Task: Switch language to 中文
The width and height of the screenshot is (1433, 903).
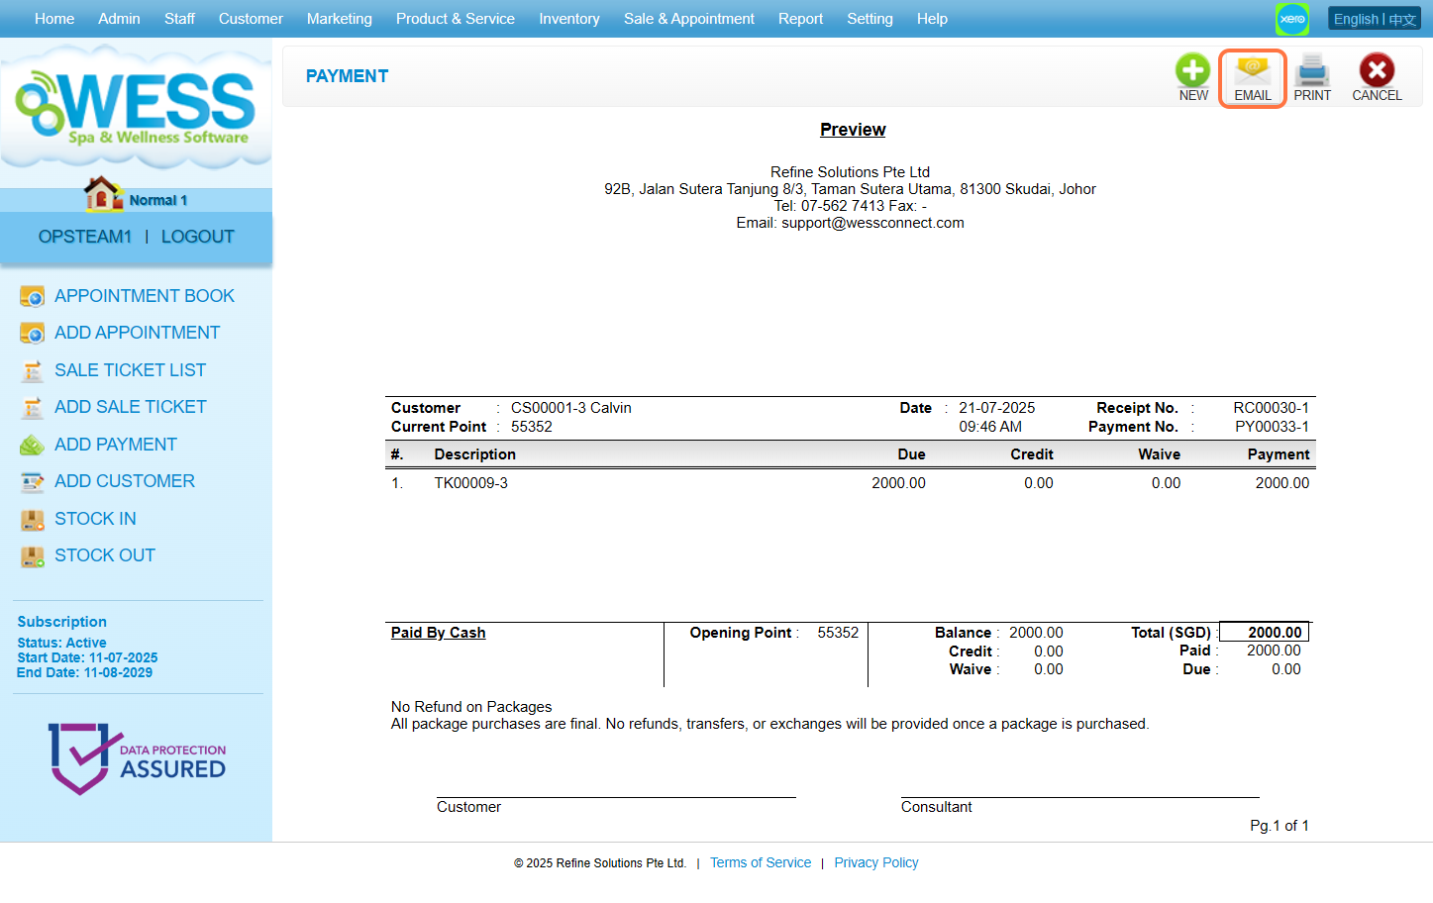Action: coord(1402,20)
